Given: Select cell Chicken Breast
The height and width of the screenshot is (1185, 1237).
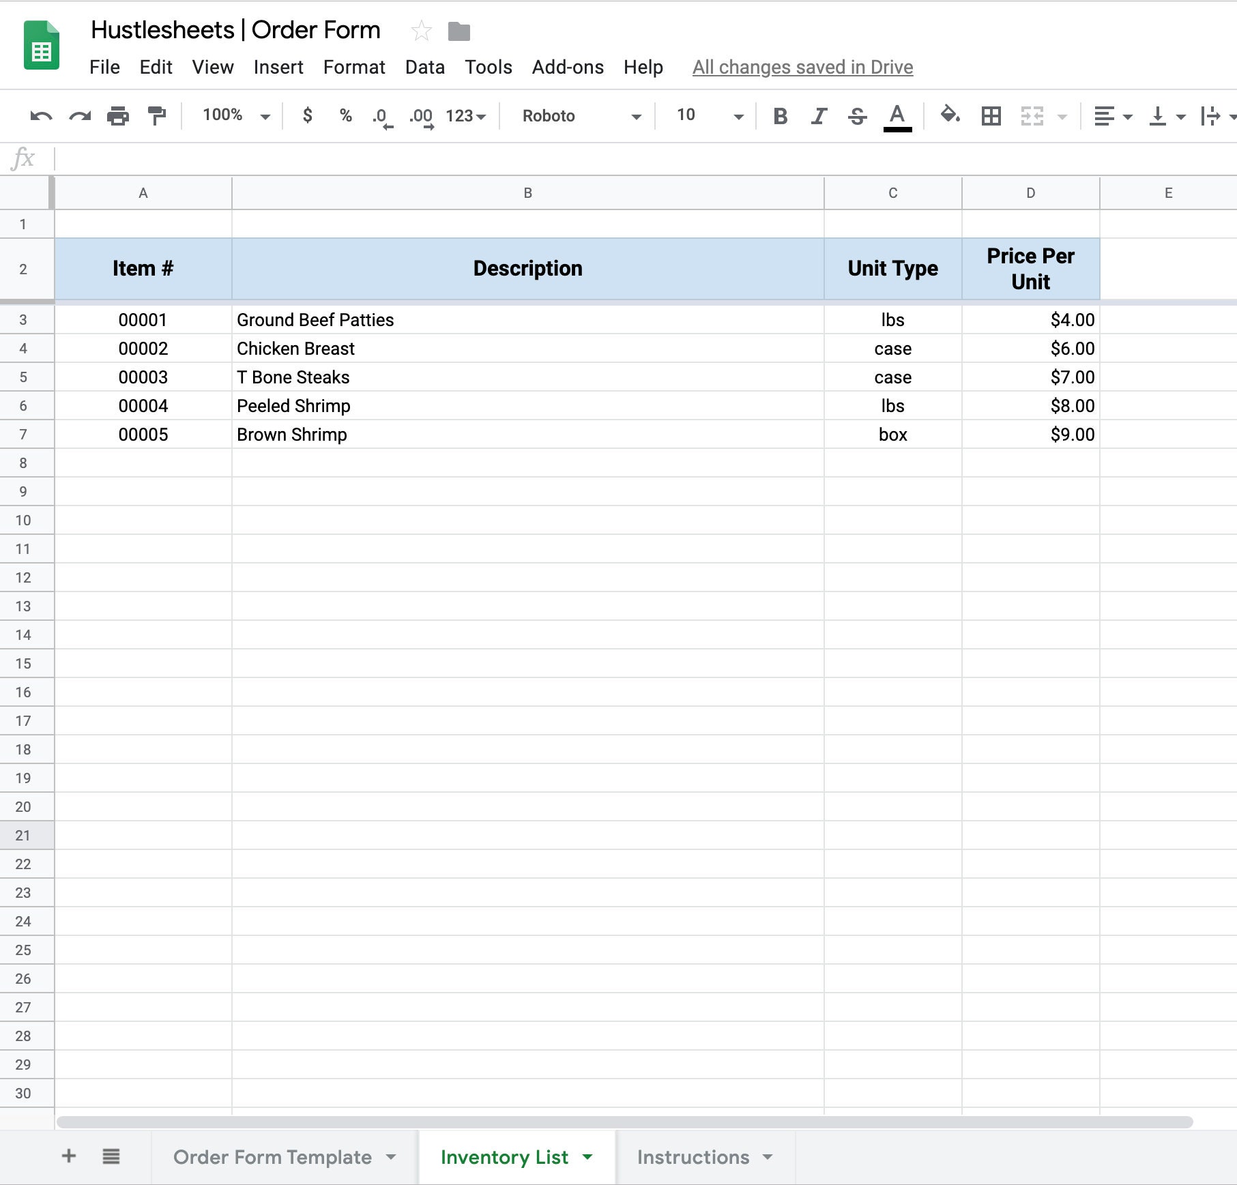Looking at the screenshot, I should click(527, 348).
